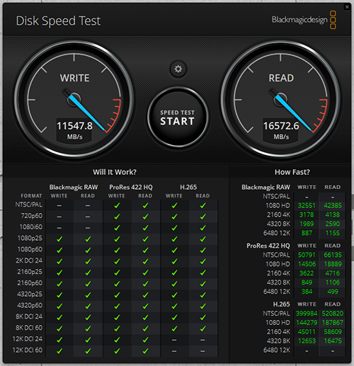Click the 12K DCI 24 format label
The height and width of the screenshot is (366, 354).
tap(28, 339)
